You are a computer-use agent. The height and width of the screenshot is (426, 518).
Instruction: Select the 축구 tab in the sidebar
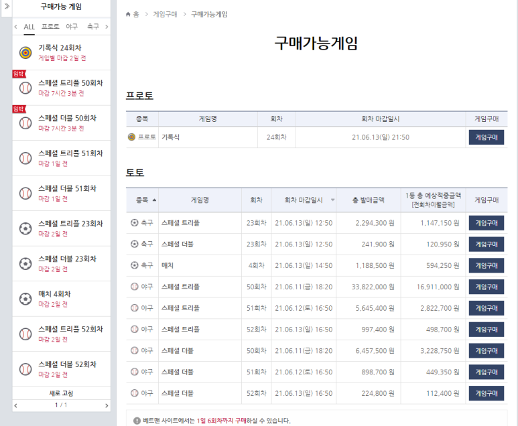[93, 26]
